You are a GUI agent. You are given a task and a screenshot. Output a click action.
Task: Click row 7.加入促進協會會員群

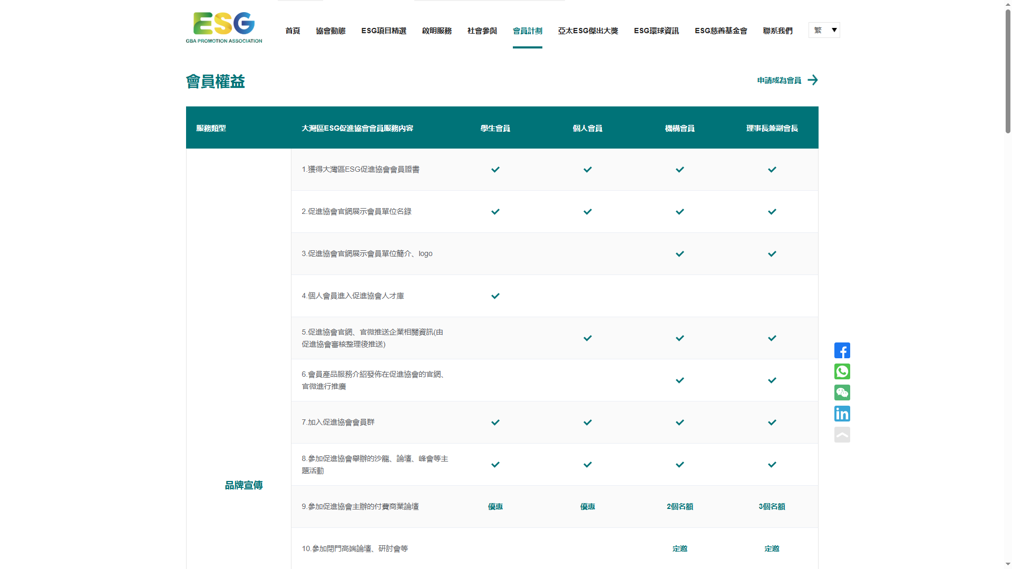pyautogui.click(x=554, y=423)
